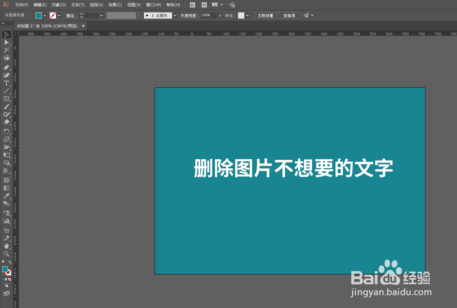Expand the fill color dropdown in control bar
The height and width of the screenshot is (308, 457).
pyautogui.click(x=45, y=15)
